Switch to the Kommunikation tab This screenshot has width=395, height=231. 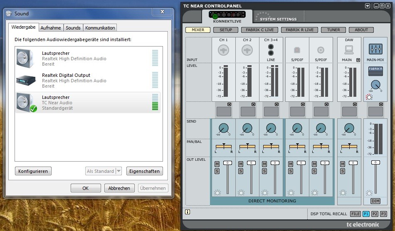pyautogui.click(x=100, y=28)
